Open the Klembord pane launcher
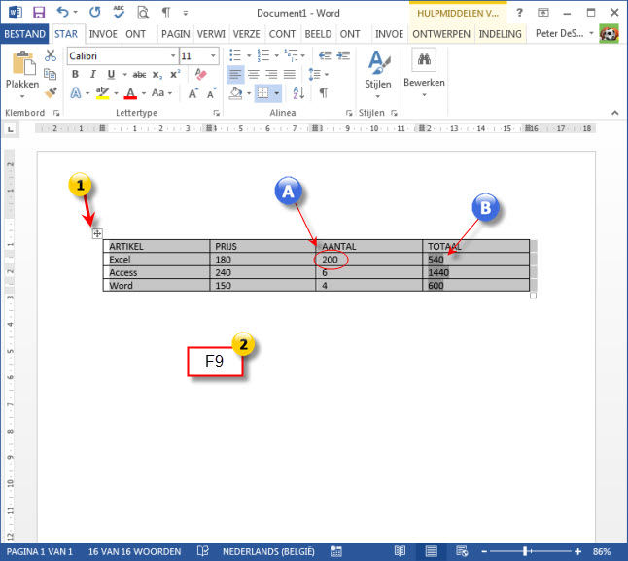The height and width of the screenshot is (561, 628). coord(56,114)
